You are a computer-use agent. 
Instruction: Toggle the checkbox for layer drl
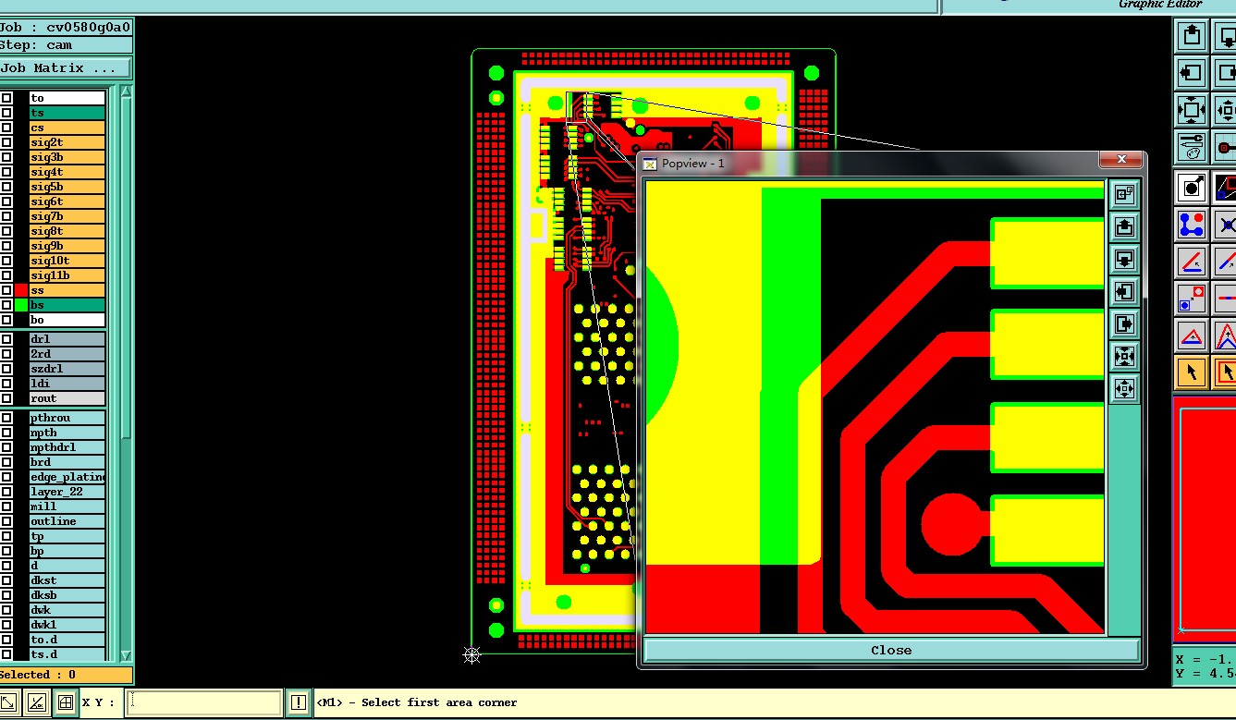[x=6, y=339]
